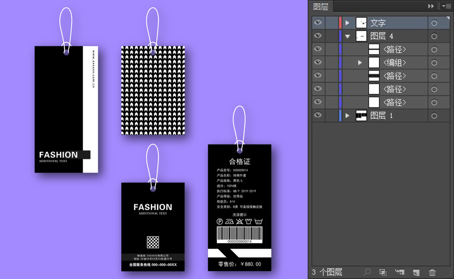Click 安全类别 line on certificate tag
The height and width of the screenshot is (279, 454).
click(x=240, y=207)
